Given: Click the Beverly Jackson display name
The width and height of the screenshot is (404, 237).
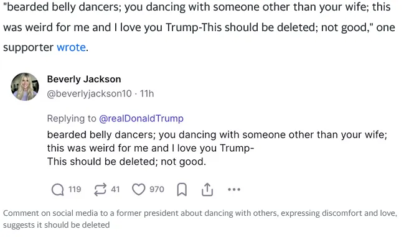Looking at the screenshot, I should 84,79.
